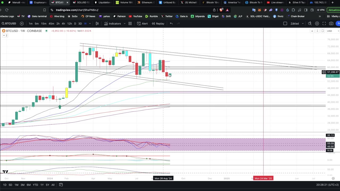Viewport: 340px width, 191px height.
Task: Switch to the Live stream YouTube tab
Action: (275, 2)
